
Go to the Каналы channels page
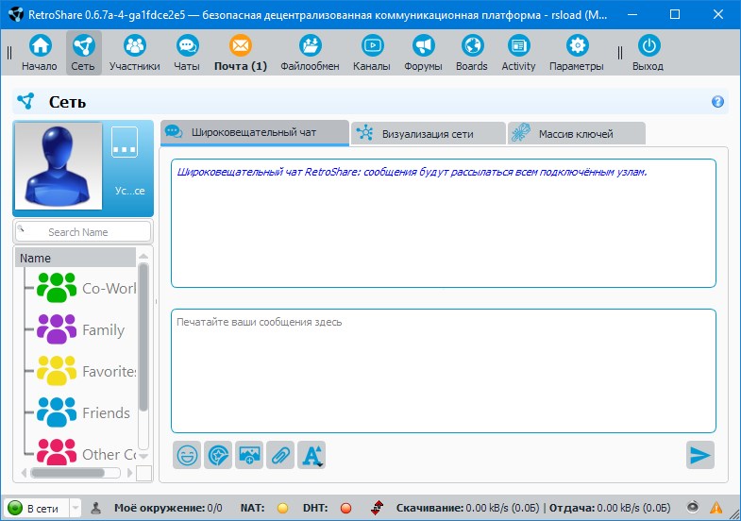tap(372, 53)
